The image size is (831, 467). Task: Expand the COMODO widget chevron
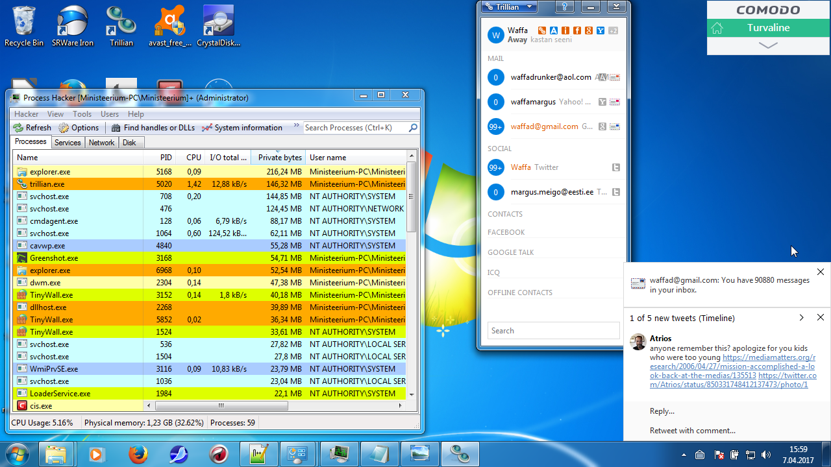coord(767,46)
